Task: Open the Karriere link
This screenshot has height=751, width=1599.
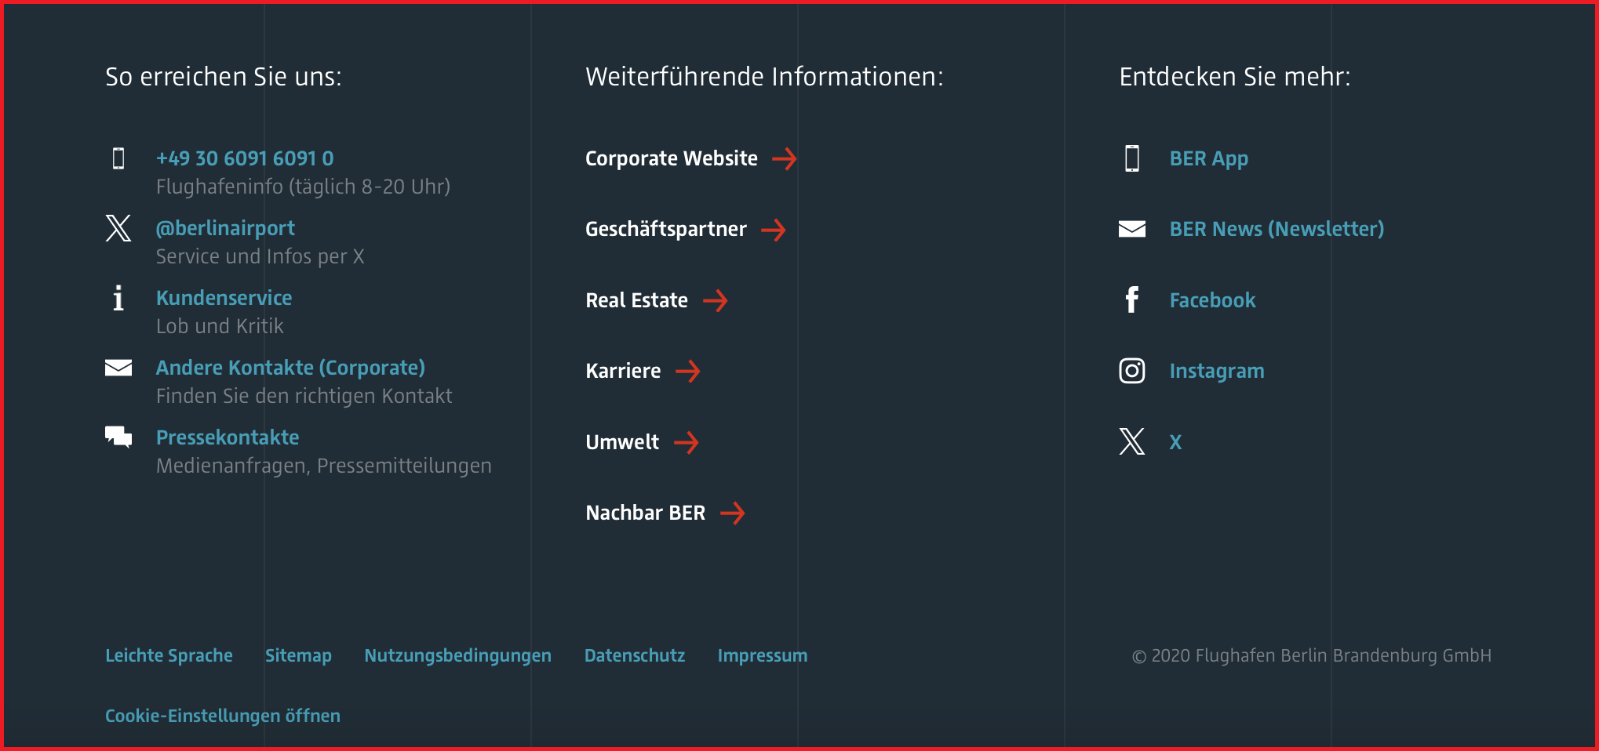Action: 623,371
